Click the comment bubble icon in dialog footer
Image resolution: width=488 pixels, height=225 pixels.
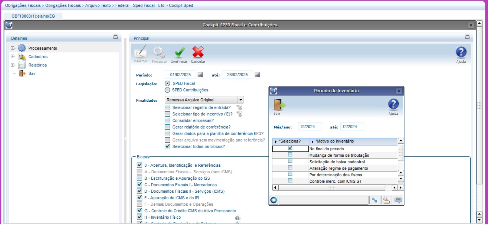pos(398,200)
